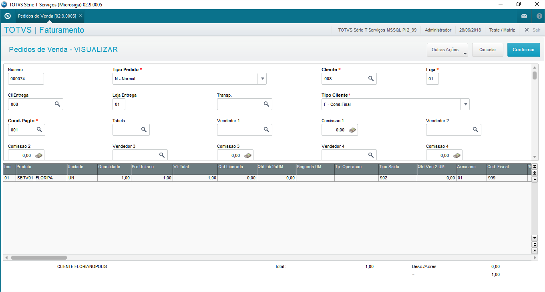Click the CLIENTE FLORIANOPOLIS label
The image size is (545, 292).
pyautogui.click(x=82, y=266)
